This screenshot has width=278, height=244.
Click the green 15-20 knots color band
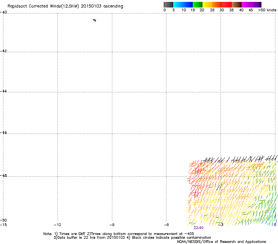pyautogui.click(x=198, y=5)
